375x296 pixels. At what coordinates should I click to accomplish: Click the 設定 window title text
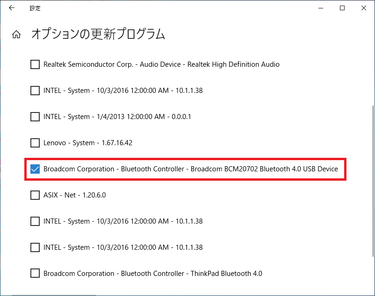35,8
